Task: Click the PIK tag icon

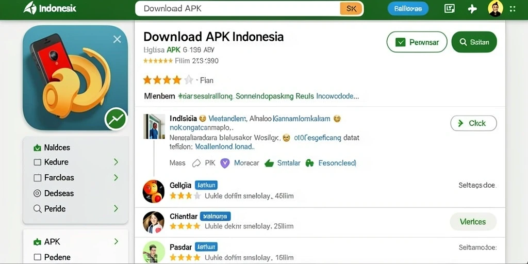Action: 196,163
